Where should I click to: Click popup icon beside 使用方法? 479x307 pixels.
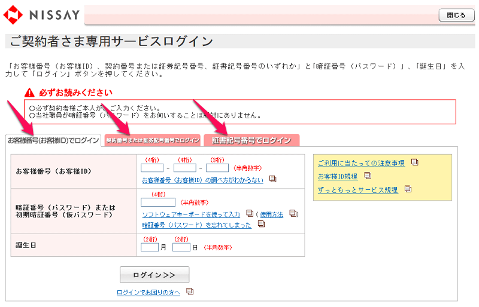click(293, 213)
